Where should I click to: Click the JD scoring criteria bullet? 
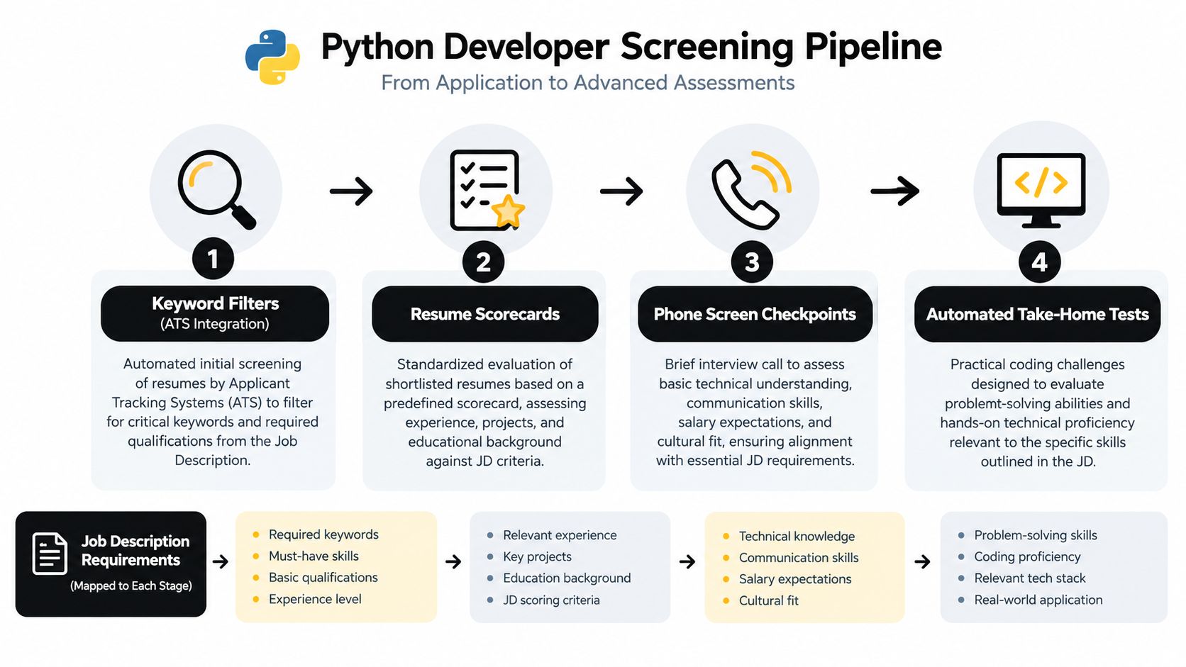tap(543, 600)
